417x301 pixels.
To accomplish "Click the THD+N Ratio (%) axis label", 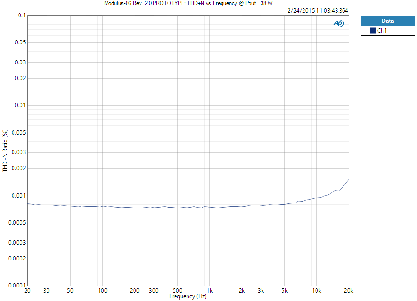I will [x=5, y=150].
